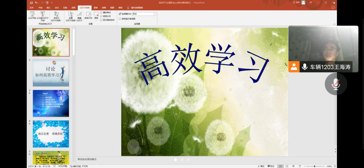The width and height of the screenshot is (364, 168).
Task: Open the Insert (插入) ribbon tab
Action: [49, 8]
